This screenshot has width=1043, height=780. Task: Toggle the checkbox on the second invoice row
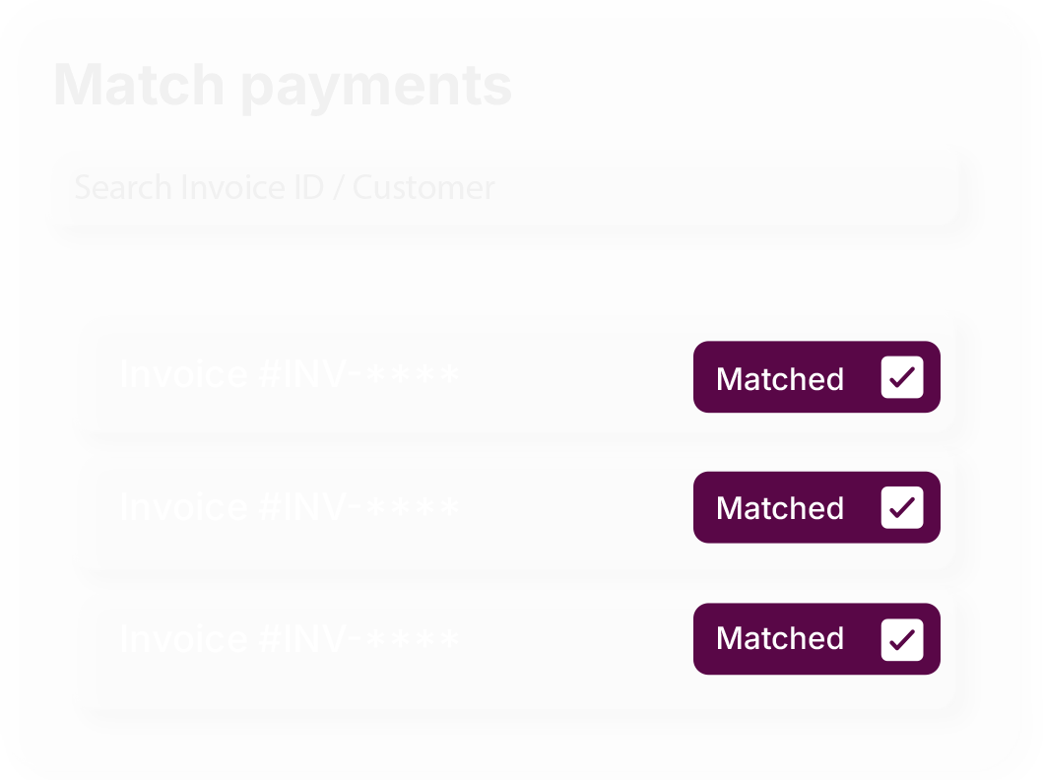(901, 507)
